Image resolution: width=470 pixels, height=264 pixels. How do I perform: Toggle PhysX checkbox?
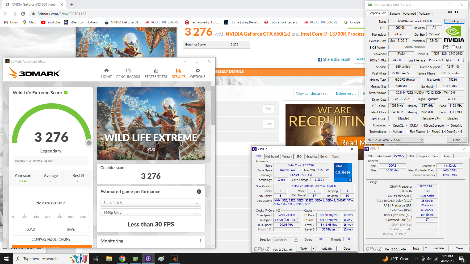pos(429,132)
